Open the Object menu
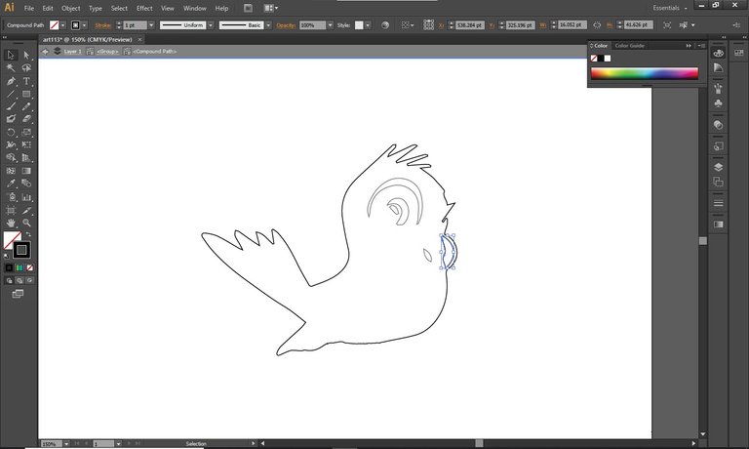Image resolution: width=749 pixels, height=449 pixels. 70,8
